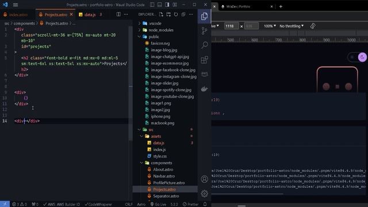The height and width of the screenshot is (207, 368).
Task: Click AWS Builder ID in the status bar
Action: pos(62,205)
